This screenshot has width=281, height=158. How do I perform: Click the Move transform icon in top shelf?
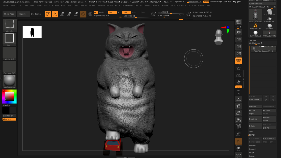pyautogui.click(x=62, y=14)
